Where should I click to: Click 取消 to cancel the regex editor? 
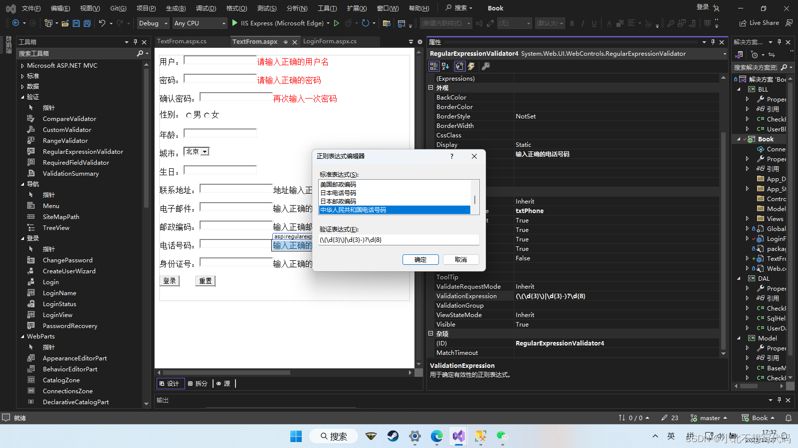460,259
